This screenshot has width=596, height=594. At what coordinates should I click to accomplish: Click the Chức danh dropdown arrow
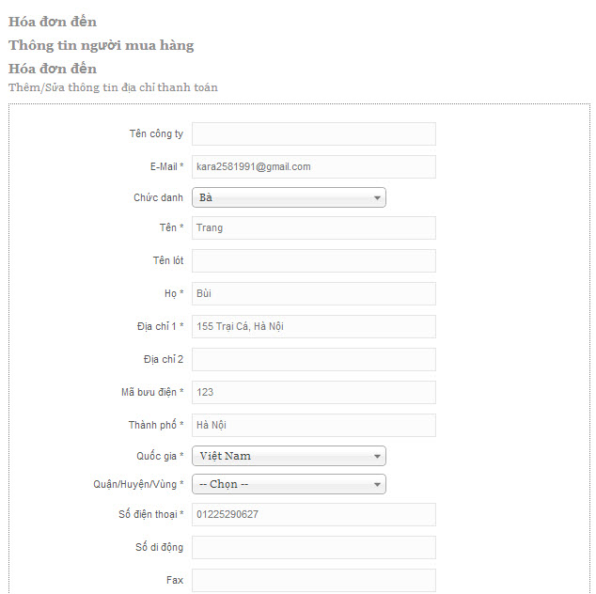click(377, 197)
